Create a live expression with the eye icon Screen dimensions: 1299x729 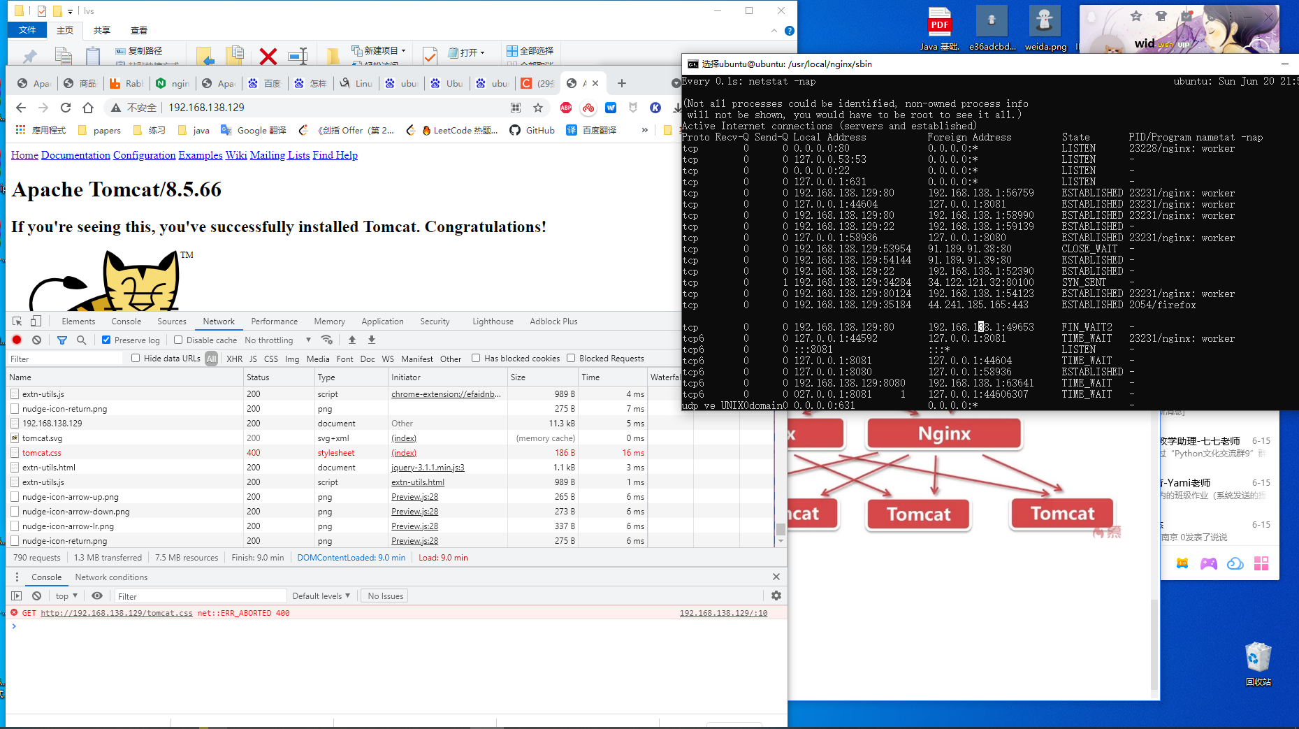(97, 596)
